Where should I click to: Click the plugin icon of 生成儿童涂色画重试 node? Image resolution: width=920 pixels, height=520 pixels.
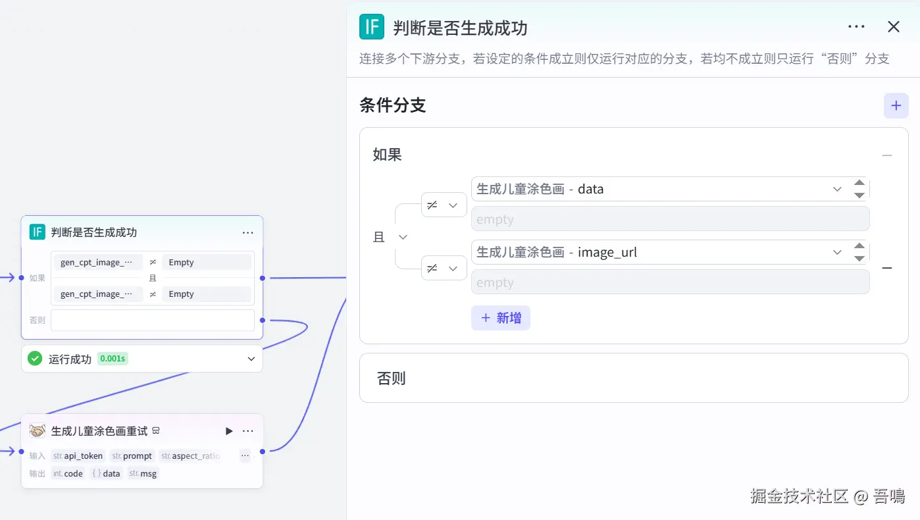pyautogui.click(x=38, y=431)
